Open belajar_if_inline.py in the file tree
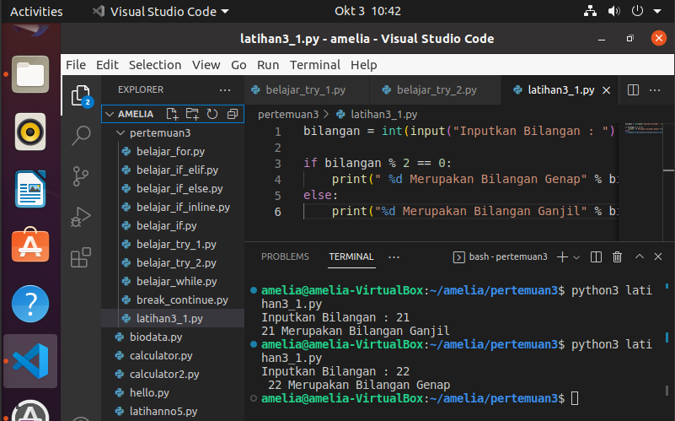 [x=173, y=207]
